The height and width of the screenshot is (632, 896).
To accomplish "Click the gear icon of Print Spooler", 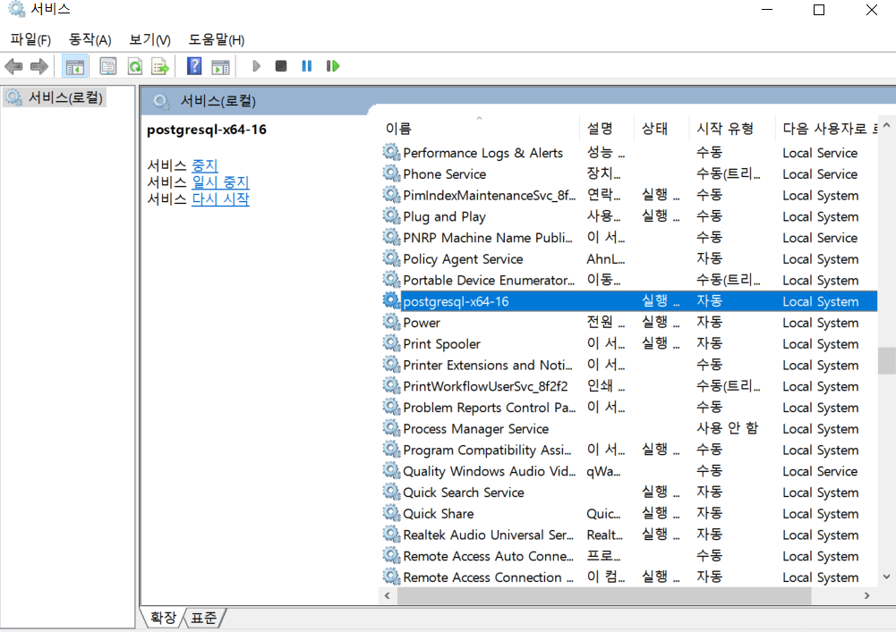I will coord(391,343).
